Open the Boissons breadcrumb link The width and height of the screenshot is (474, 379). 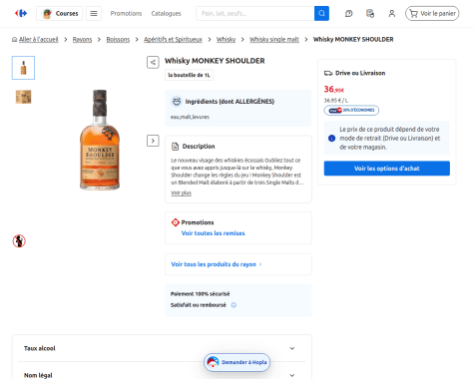[118, 40]
